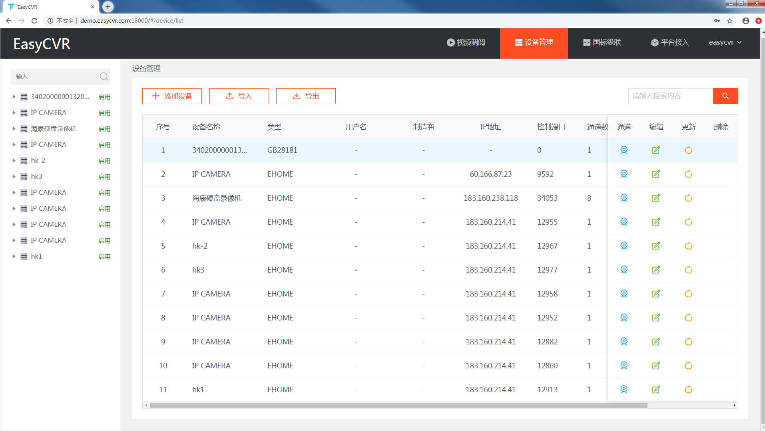Click the table horizontal scrollbar thumb
The width and height of the screenshot is (765, 431).
point(398,405)
